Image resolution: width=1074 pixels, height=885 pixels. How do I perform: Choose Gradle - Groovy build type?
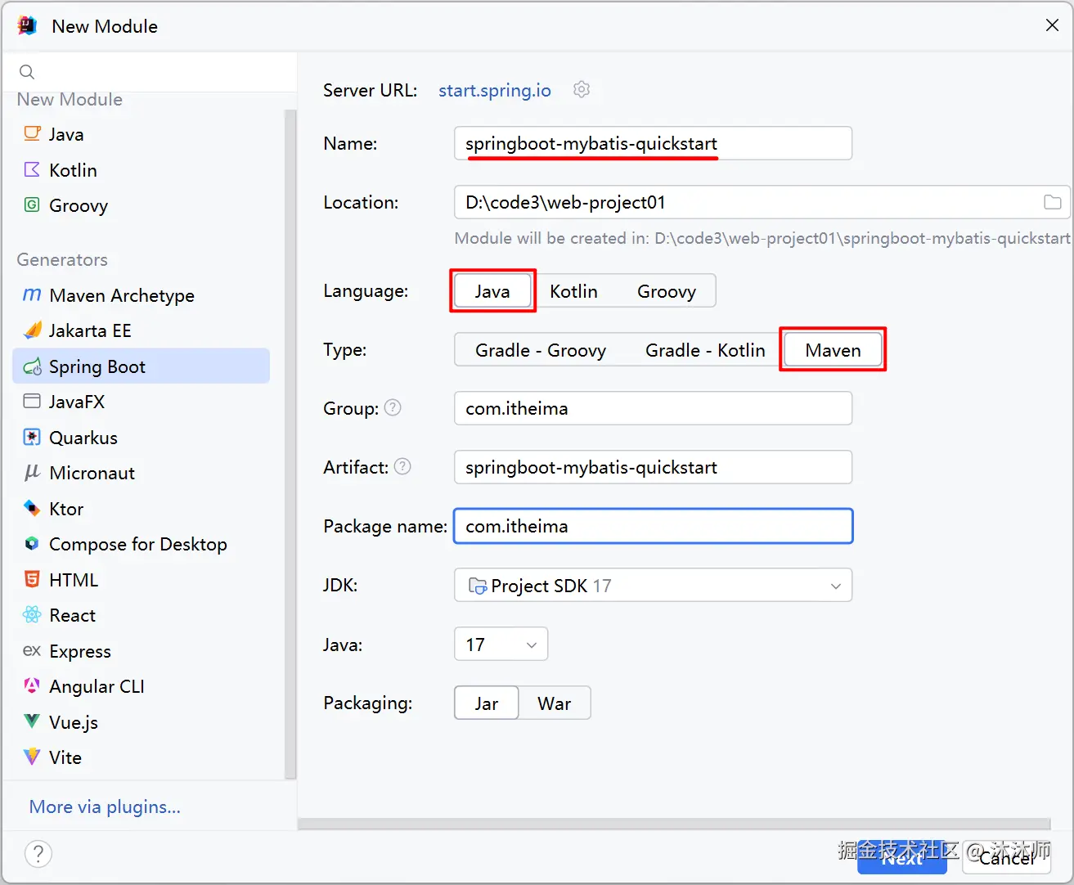(x=541, y=350)
